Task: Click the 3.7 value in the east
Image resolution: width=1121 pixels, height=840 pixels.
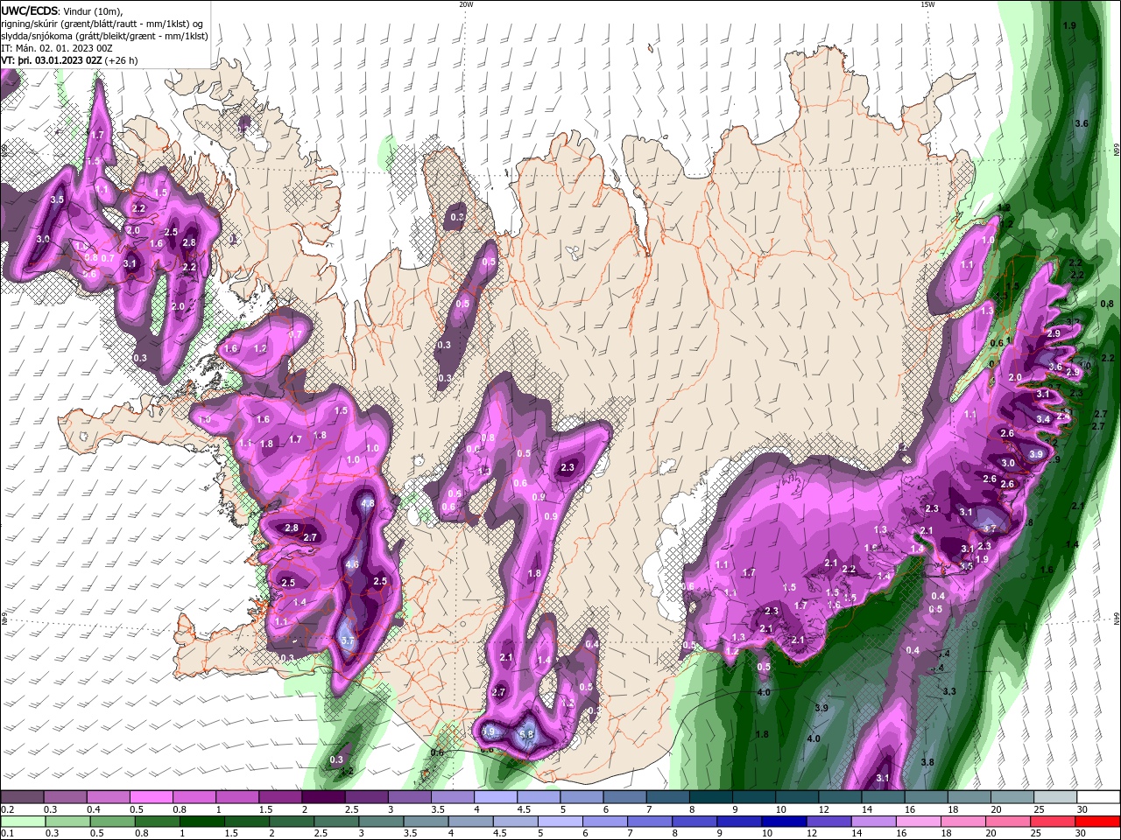Action: pos(990,528)
